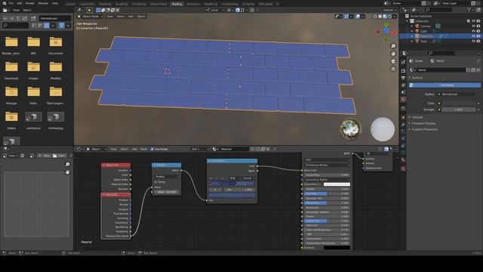The height and width of the screenshot is (272, 483).
Task: Open the viewport Object menu
Action: [141, 17]
